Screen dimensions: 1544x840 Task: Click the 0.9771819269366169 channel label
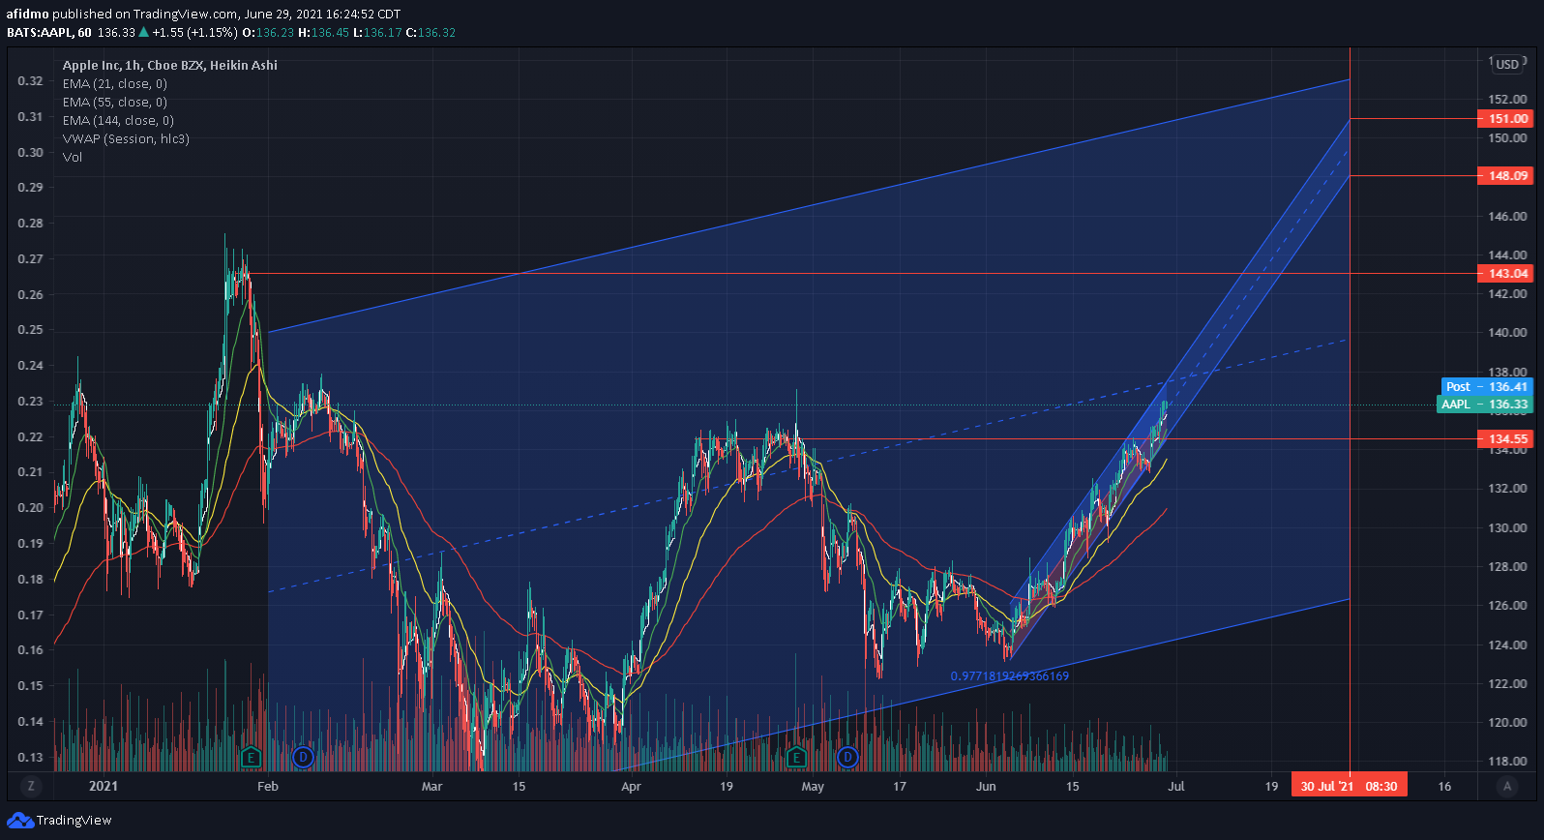click(1010, 676)
